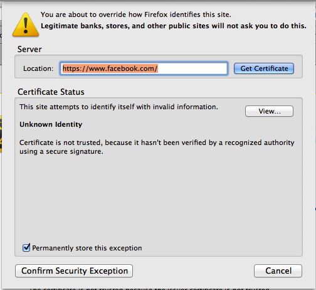Confirm Security Exception
316x290 pixels.
pyautogui.click(x=74, y=271)
